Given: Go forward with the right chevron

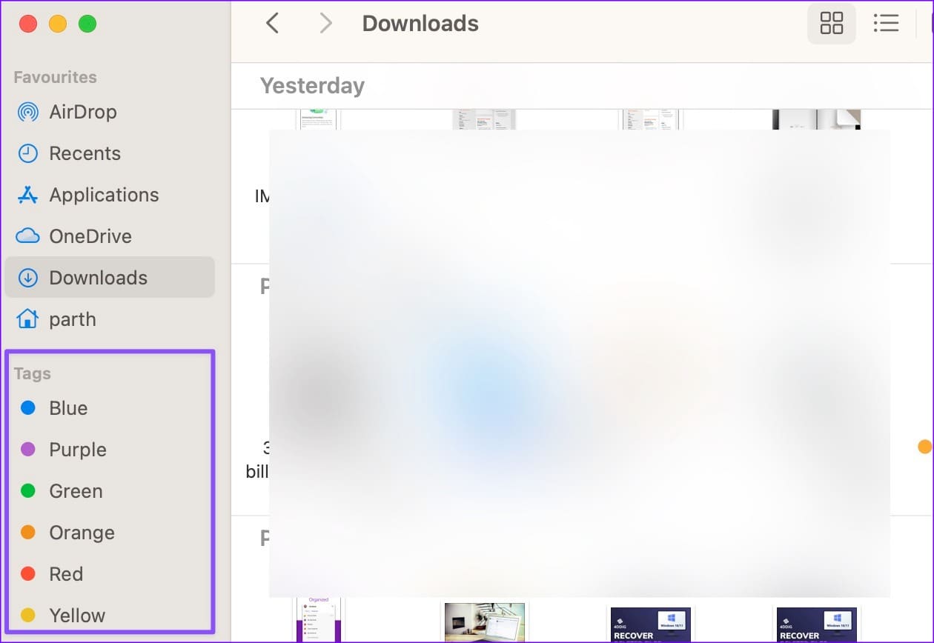Looking at the screenshot, I should (x=325, y=24).
